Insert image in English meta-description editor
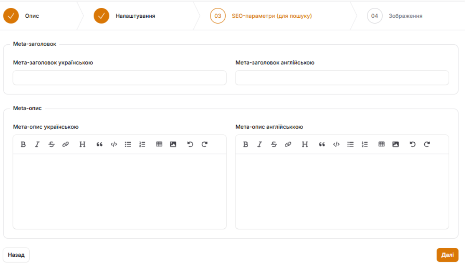The image size is (465, 271). click(x=395, y=145)
